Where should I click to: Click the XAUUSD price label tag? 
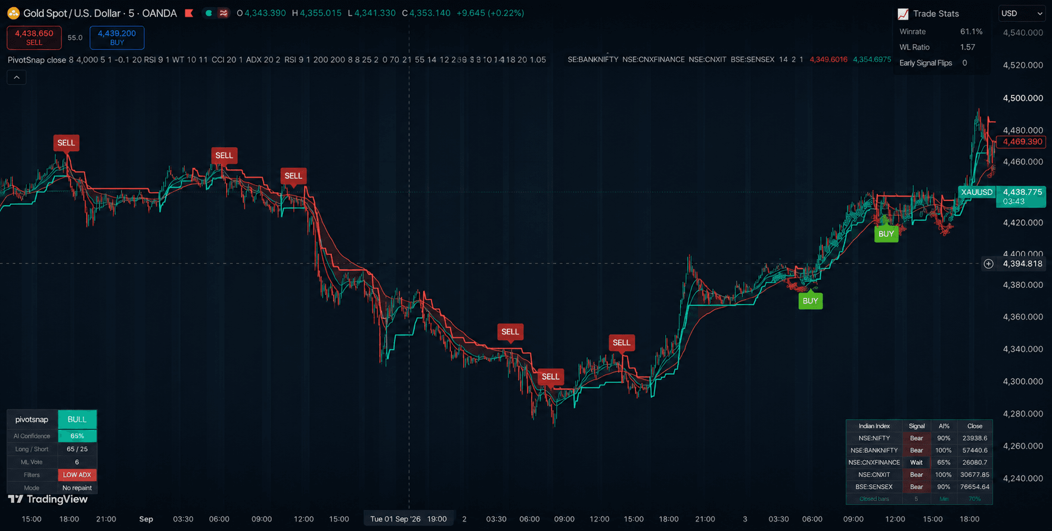coord(977,192)
